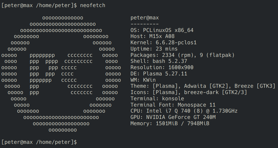Click the Theme line mentioning Adwaita
The image size is (278, 148).
[x=203, y=86]
